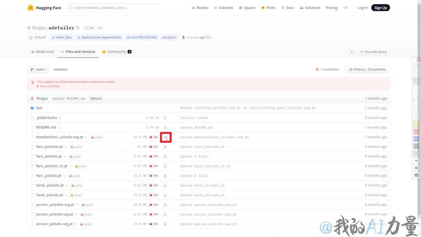Viewport: 421px width, 237px height.
Task: Open the Solutions menu
Action: pyautogui.click(x=310, y=8)
